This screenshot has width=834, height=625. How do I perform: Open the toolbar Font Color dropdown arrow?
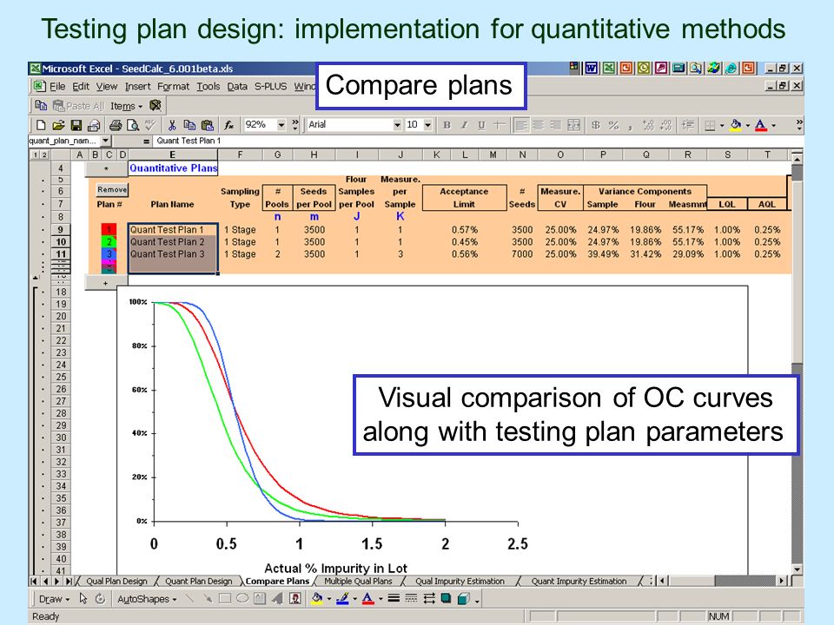tap(774, 125)
